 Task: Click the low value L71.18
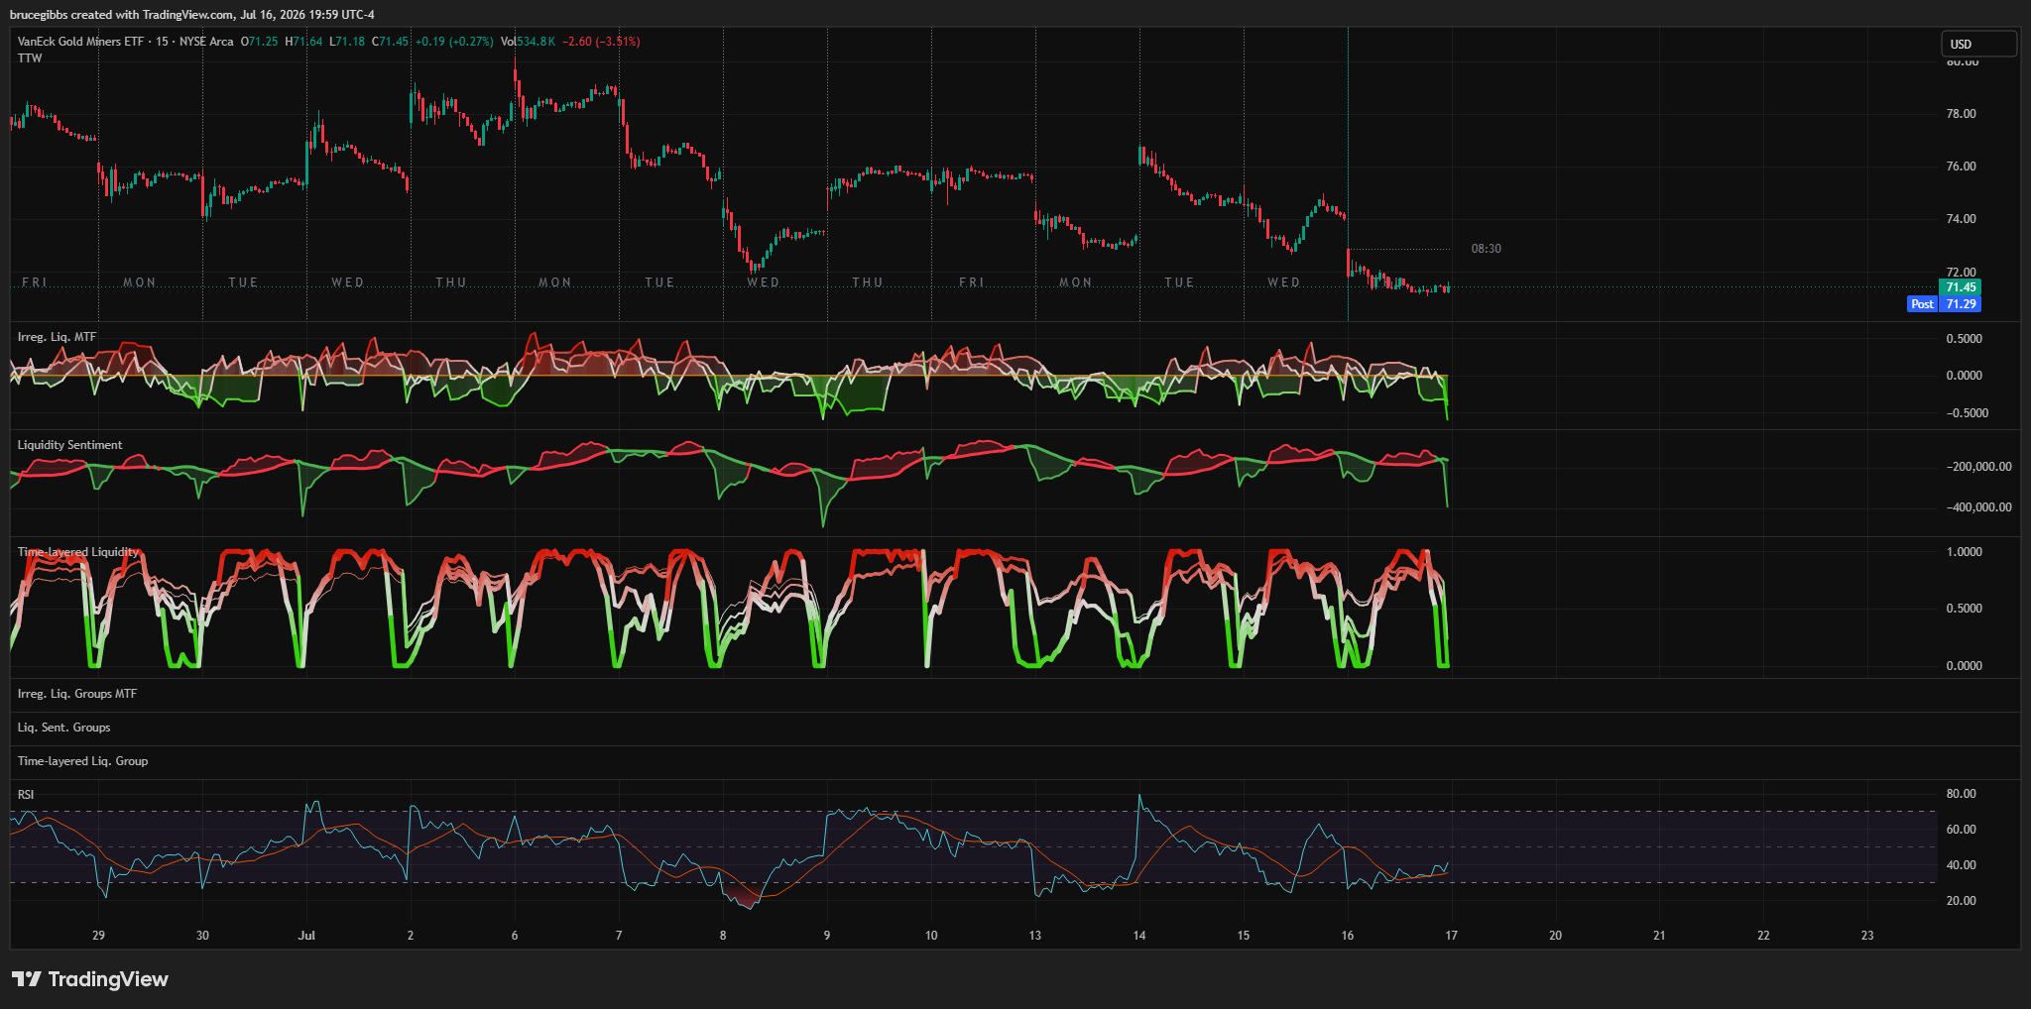coord(347,42)
